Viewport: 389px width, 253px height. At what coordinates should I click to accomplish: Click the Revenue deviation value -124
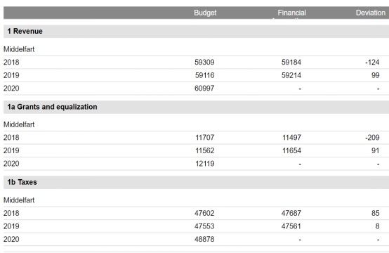[372, 62]
